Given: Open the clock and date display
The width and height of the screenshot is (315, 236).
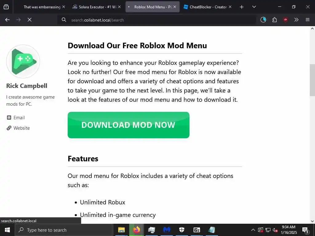Looking at the screenshot, I should point(289,230).
